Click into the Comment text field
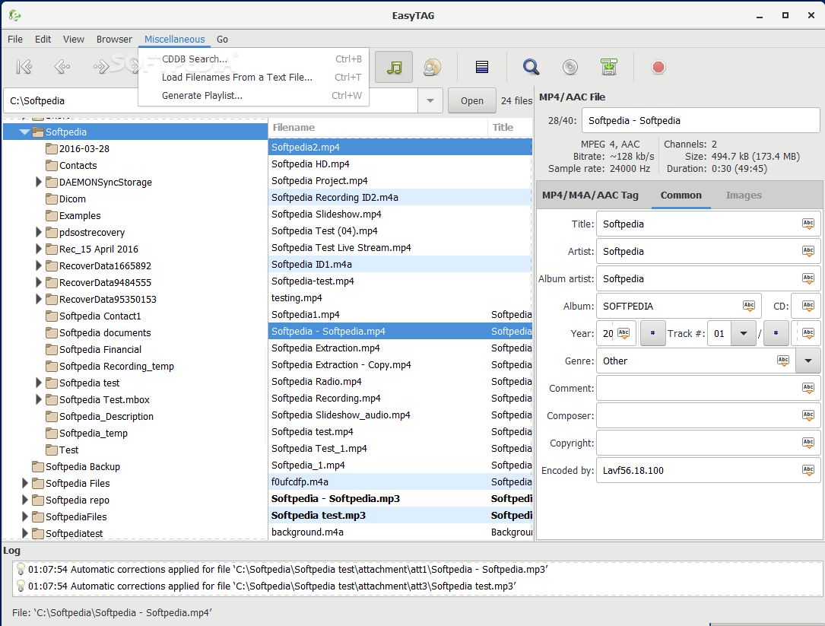This screenshot has width=825, height=626. [708, 388]
